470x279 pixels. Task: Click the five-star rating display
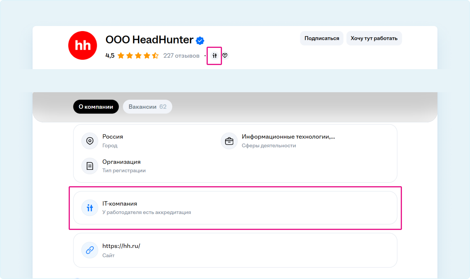pyautogui.click(x=138, y=56)
